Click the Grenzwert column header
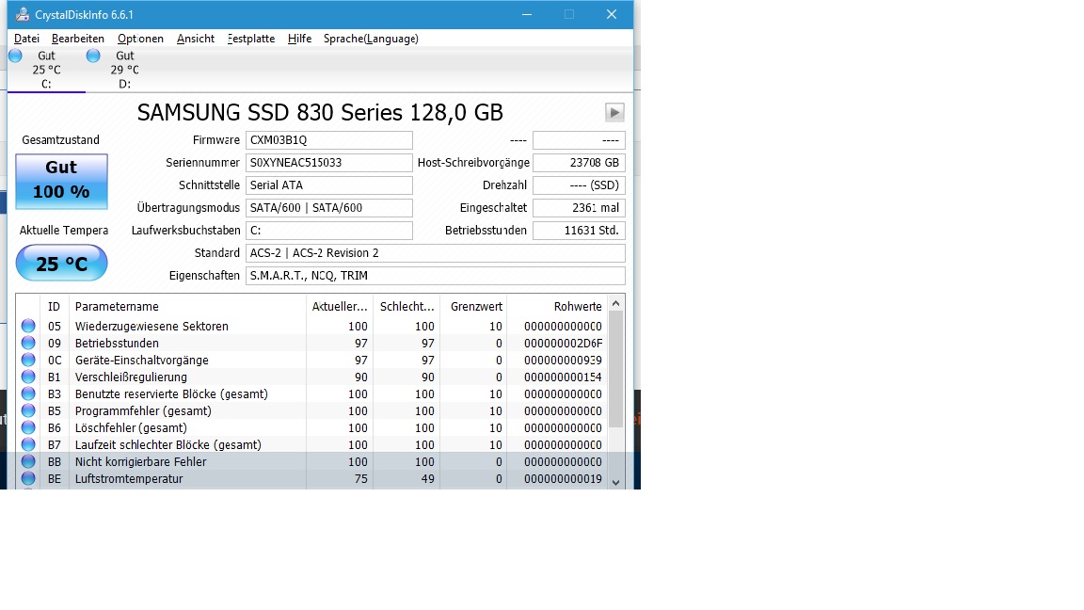The height and width of the screenshot is (610, 1084). (473, 306)
